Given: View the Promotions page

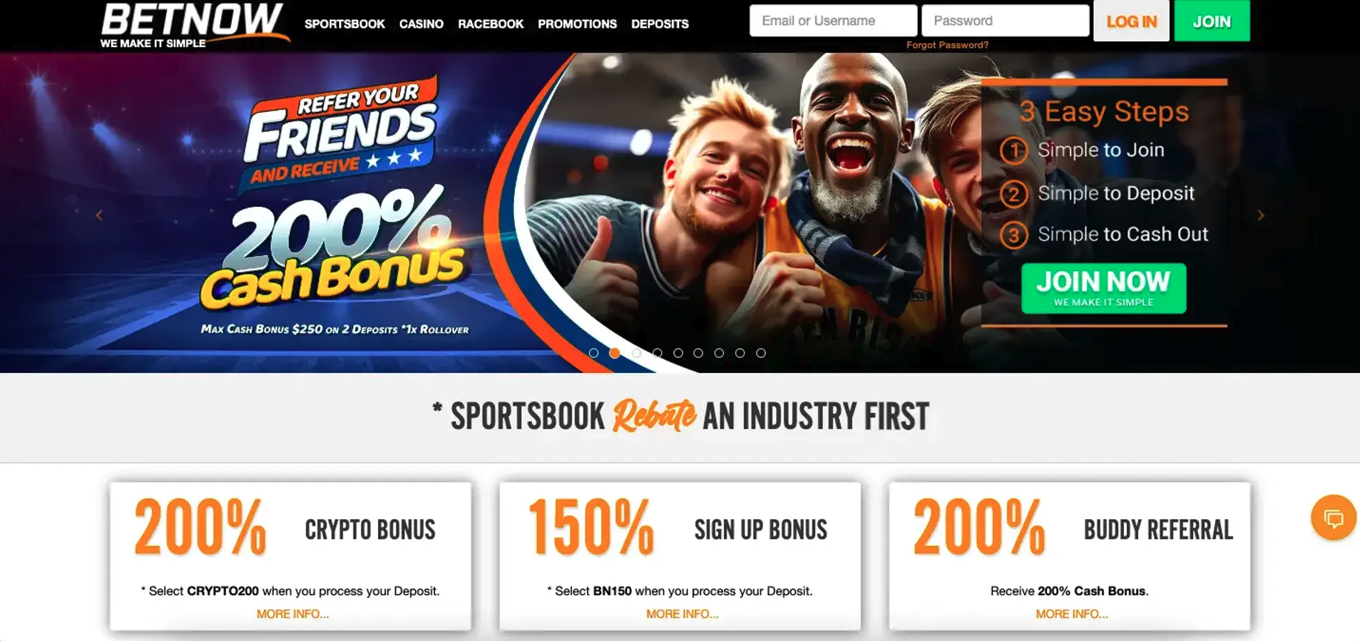Looking at the screenshot, I should point(577,24).
